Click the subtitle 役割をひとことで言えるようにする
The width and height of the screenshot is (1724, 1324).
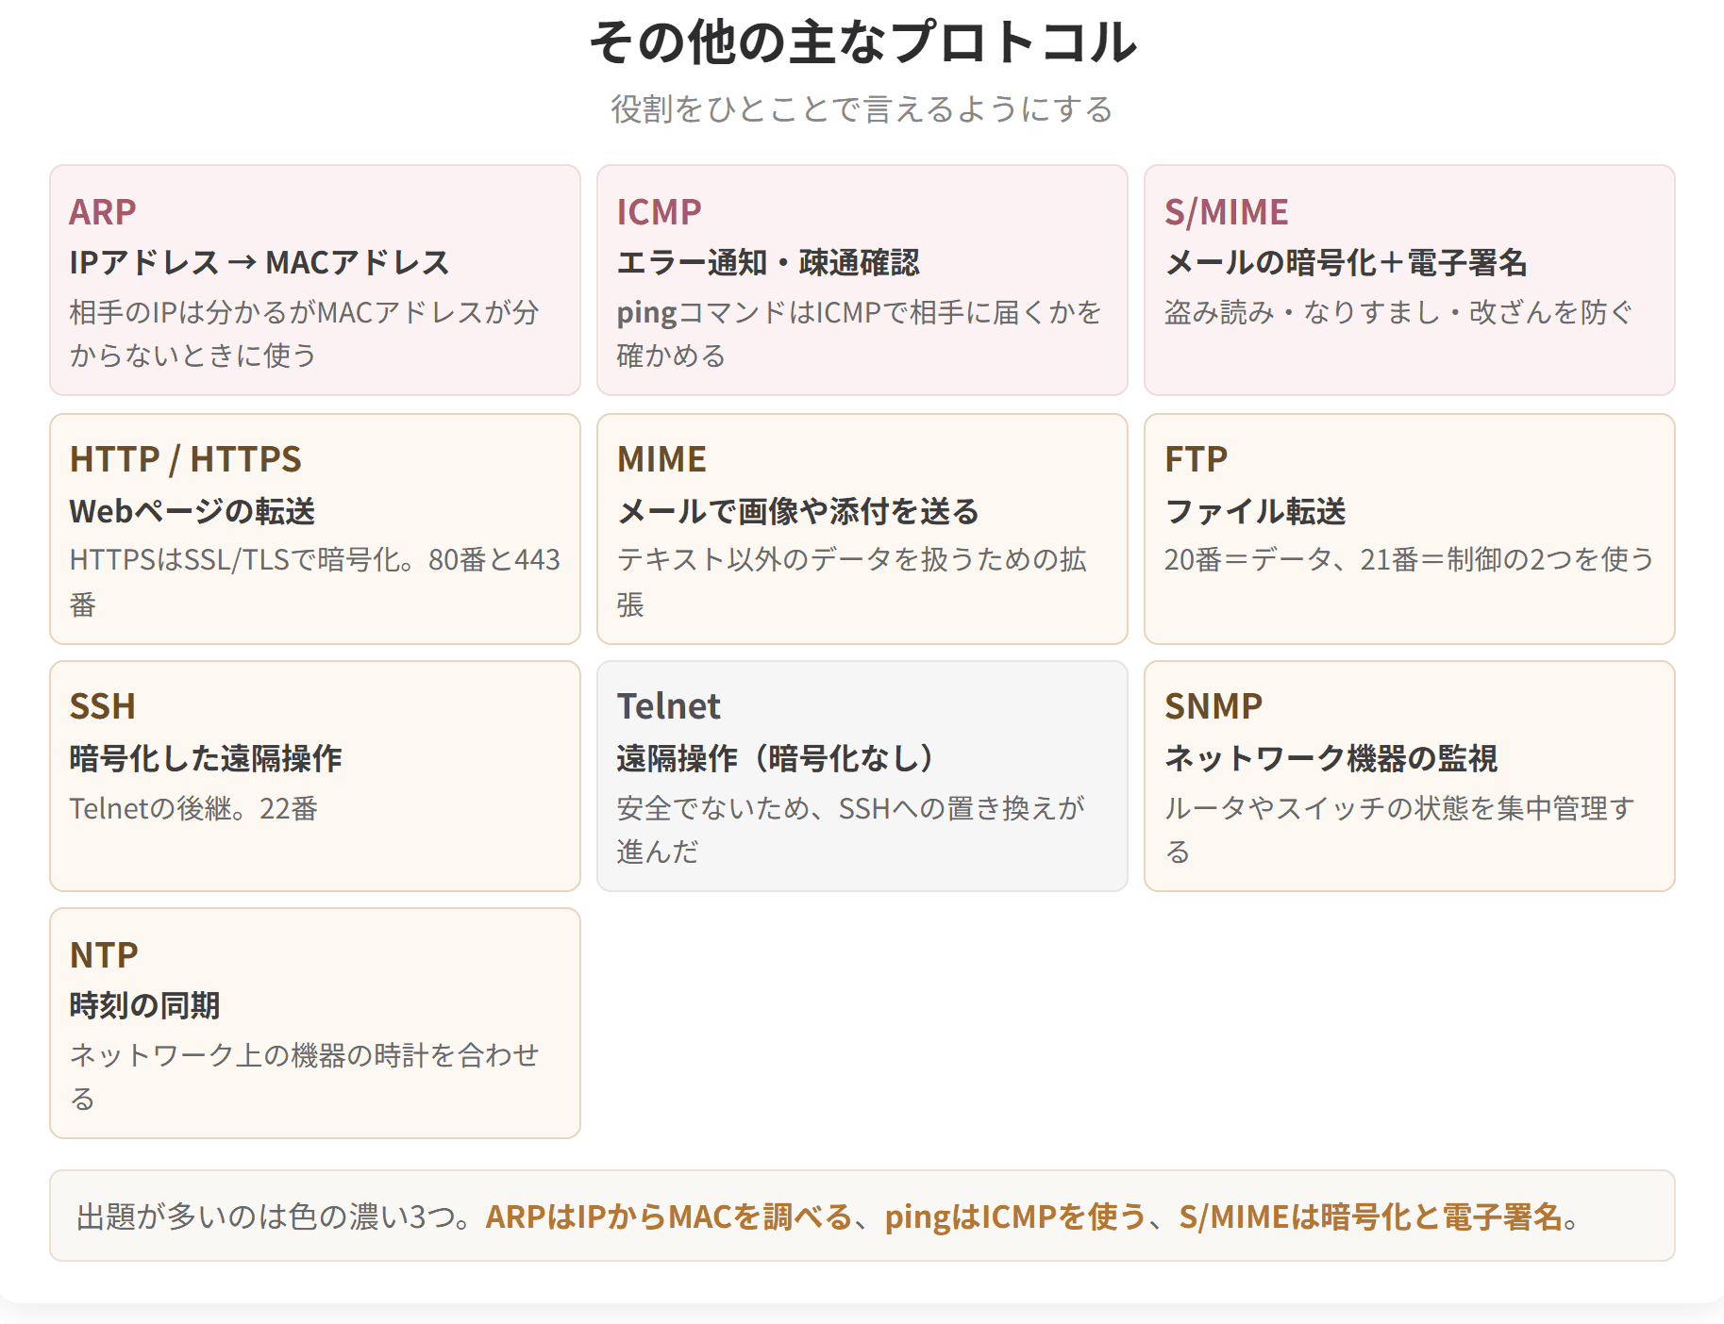tap(862, 109)
